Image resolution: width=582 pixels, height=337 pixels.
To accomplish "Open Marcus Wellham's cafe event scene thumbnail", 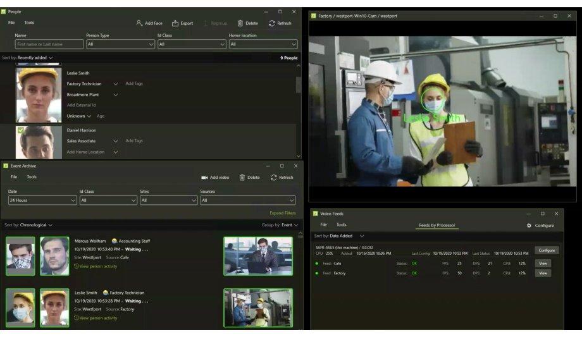I will pyautogui.click(x=258, y=256).
